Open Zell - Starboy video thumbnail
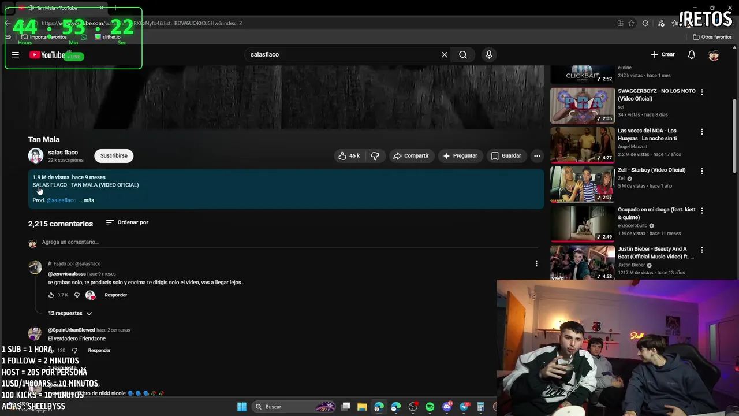 point(582,184)
